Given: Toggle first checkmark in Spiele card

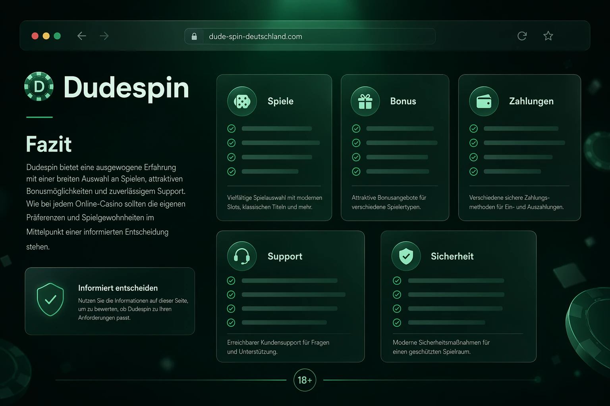Looking at the screenshot, I should pos(232,128).
